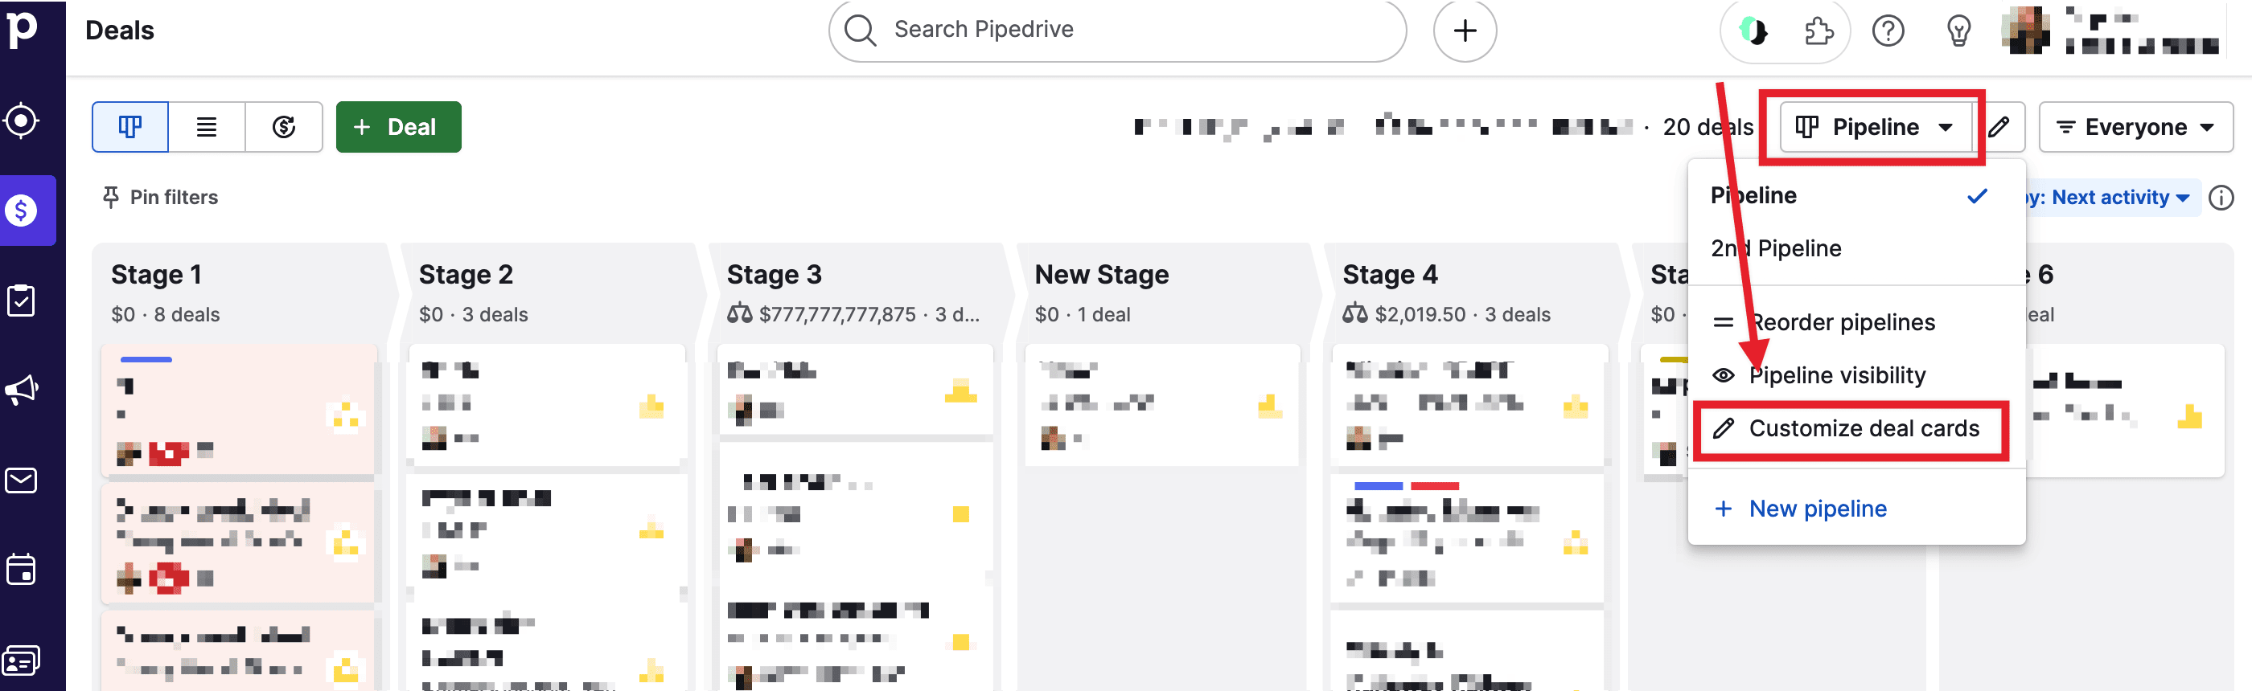Choose Customize deal cards
2252x691 pixels.
tap(1863, 429)
